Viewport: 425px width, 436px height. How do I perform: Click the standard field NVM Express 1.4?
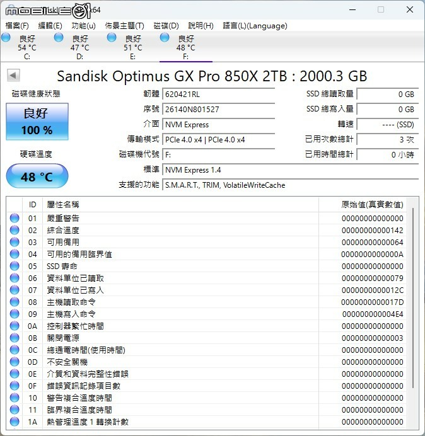coord(290,170)
